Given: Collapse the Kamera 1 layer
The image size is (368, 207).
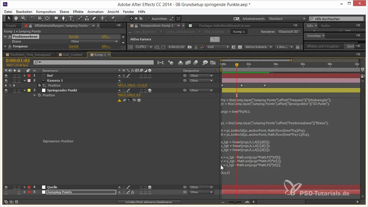Looking at the screenshot, I should pos(25,80).
